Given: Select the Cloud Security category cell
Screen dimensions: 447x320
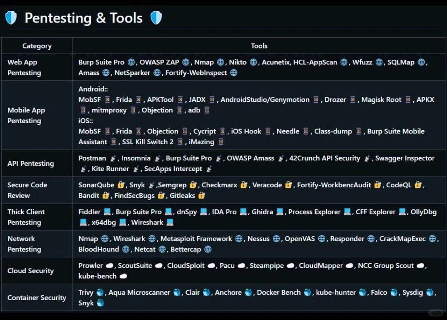Looking at the screenshot, I should click(x=31, y=271).
